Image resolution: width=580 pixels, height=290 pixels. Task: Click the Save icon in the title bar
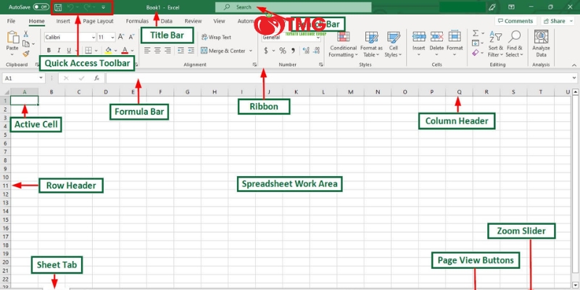[x=58, y=7]
